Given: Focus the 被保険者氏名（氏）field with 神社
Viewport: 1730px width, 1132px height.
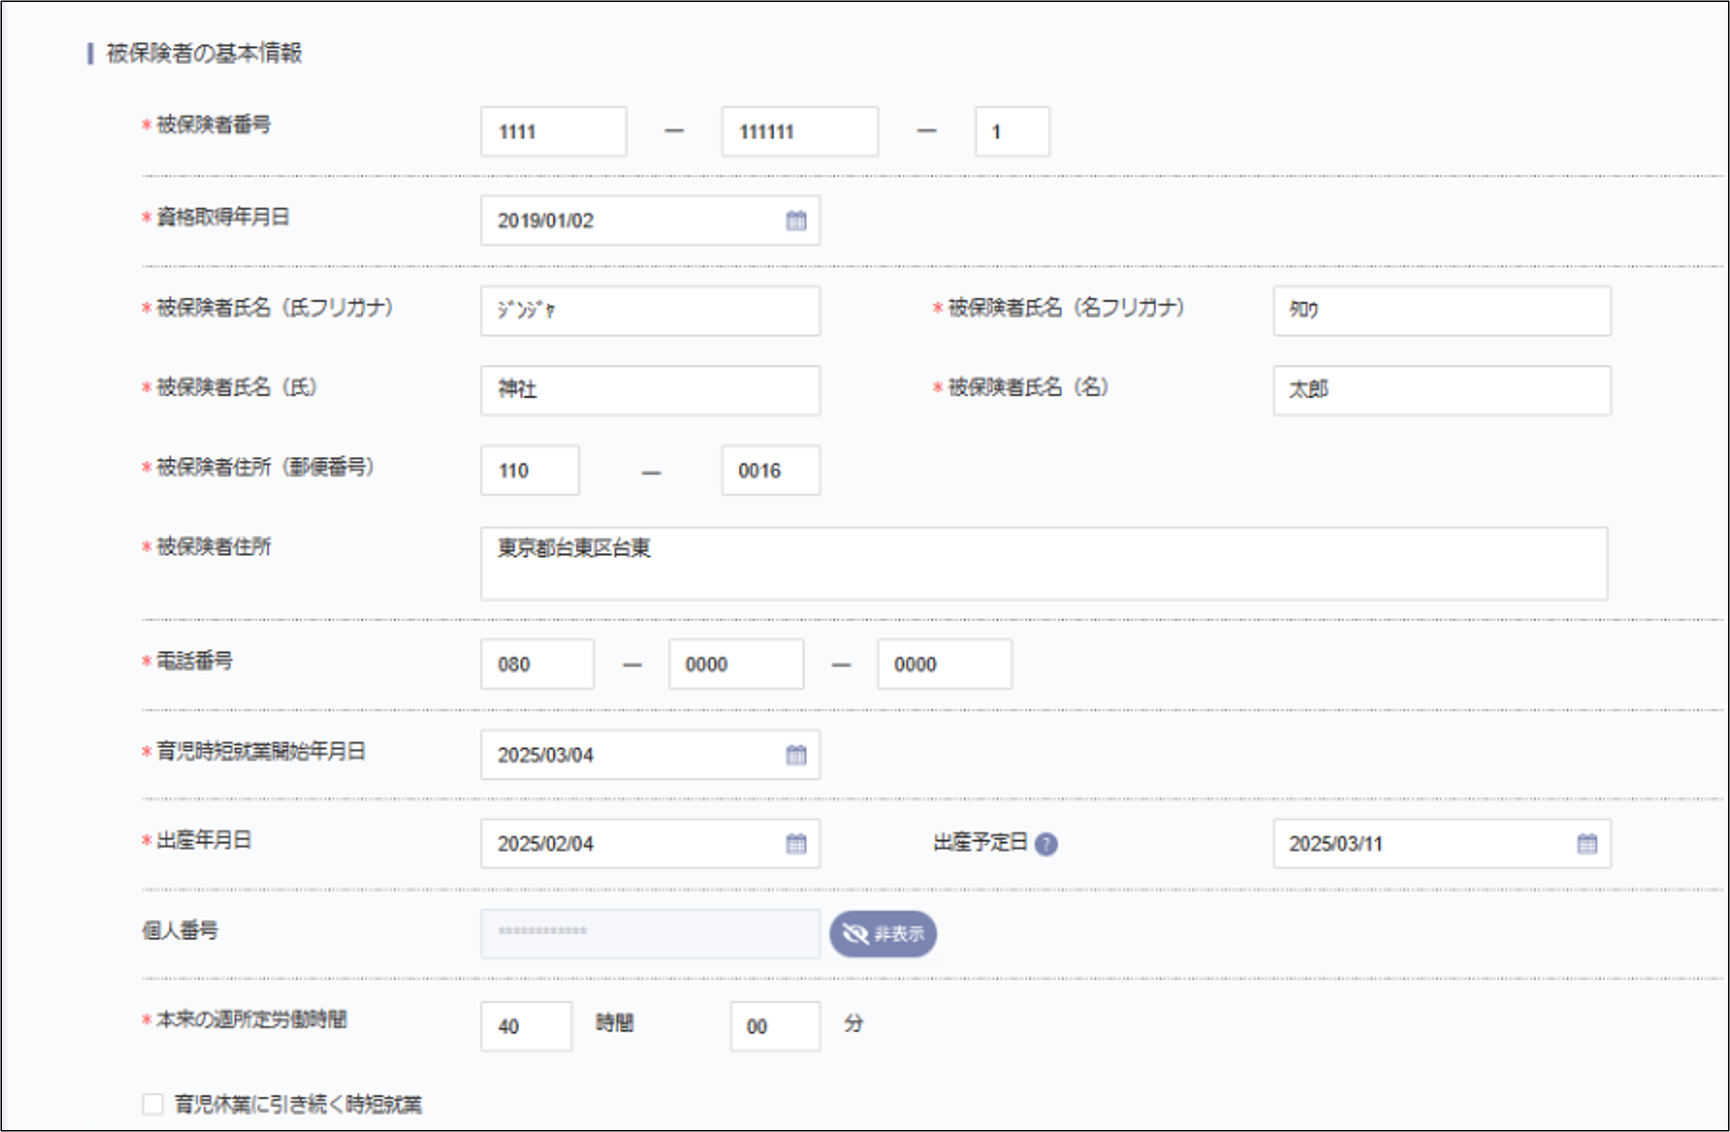Looking at the screenshot, I should 650,390.
